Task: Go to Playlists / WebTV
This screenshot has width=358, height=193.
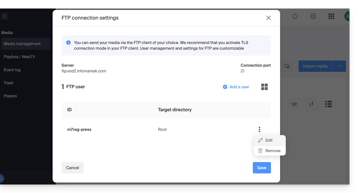Action: pos(19,57)
